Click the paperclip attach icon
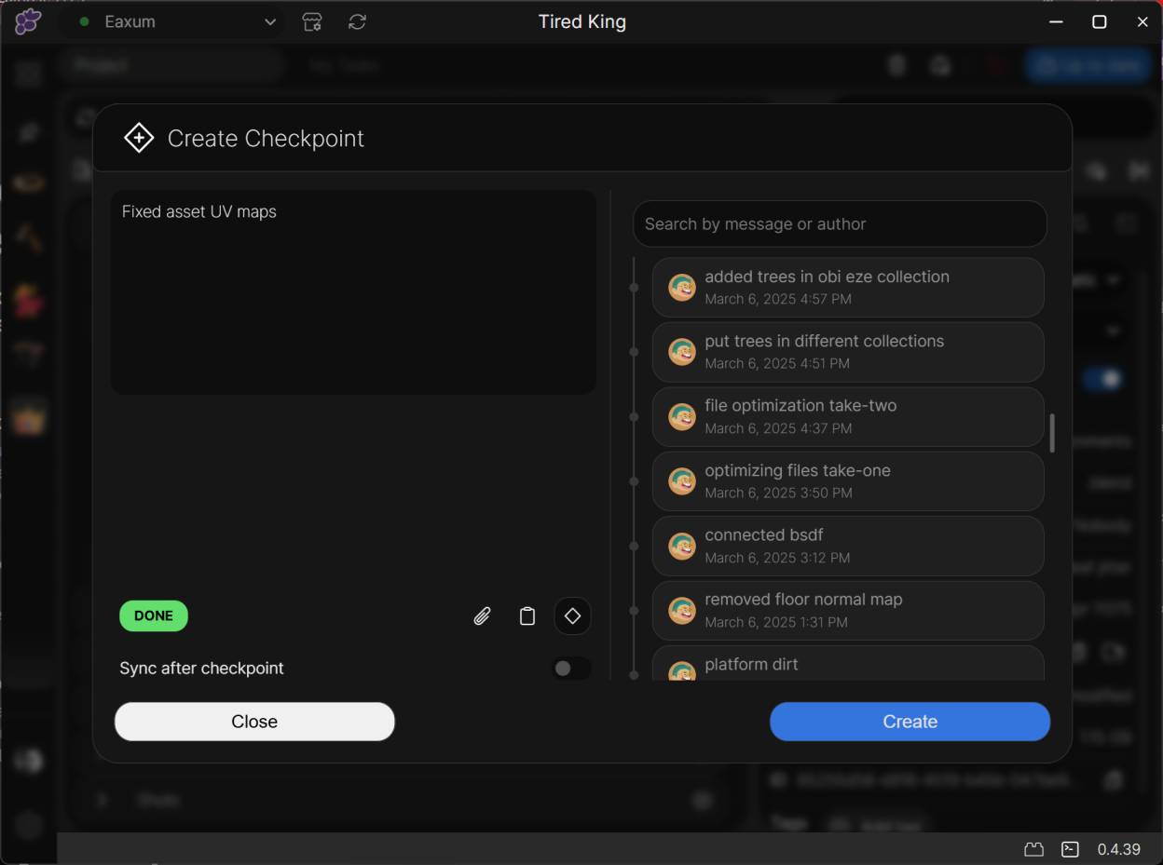The height and width of the screenshot is (865, 1163). pos(482,616)
